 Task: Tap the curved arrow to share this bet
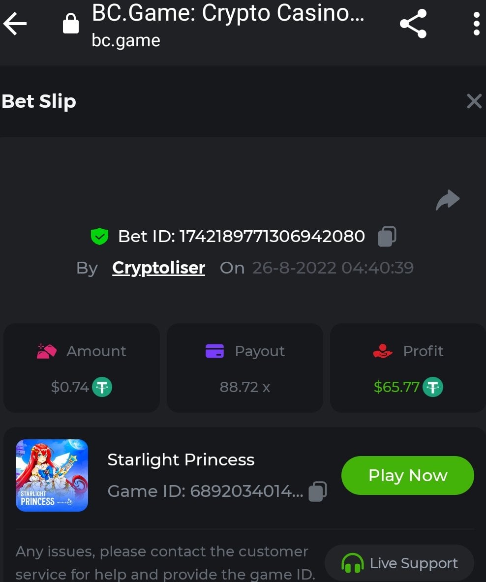click(x=448, y=200)
